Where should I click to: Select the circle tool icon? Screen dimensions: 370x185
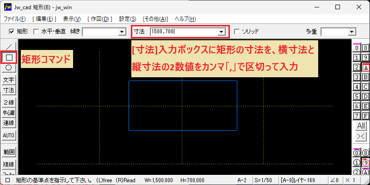(x=9, y=68)
